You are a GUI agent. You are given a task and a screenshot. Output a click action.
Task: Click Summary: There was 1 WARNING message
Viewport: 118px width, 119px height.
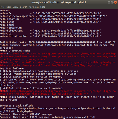pos(27,114)
